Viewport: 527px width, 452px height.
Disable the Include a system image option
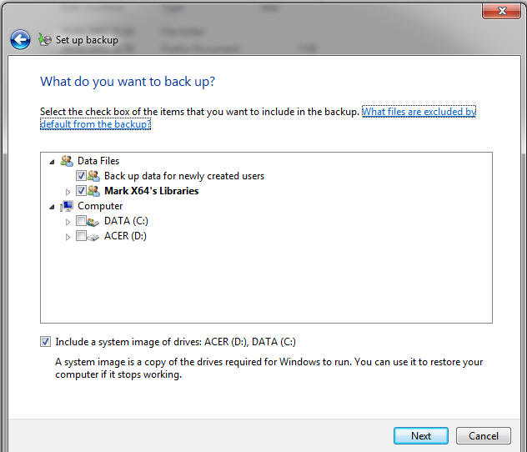[45, 342]
